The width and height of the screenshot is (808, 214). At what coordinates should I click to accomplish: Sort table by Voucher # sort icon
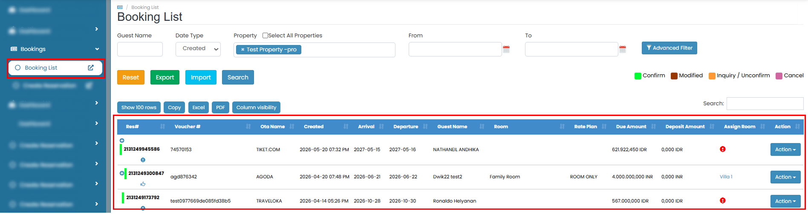point(248,127)
